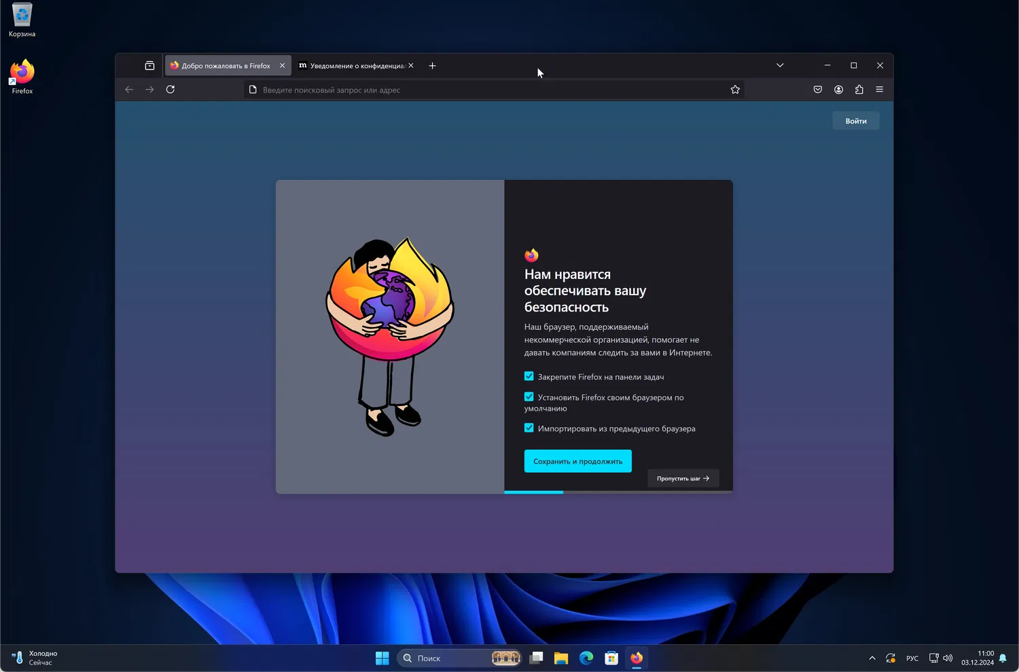Launch Microsoft Edge from the taskbar
1019x672 pixels.
[586, 658]
